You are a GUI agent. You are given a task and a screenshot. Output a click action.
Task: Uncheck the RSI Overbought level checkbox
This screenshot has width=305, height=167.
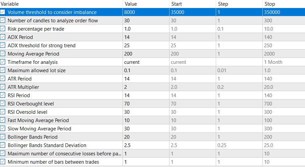(3, 103)
